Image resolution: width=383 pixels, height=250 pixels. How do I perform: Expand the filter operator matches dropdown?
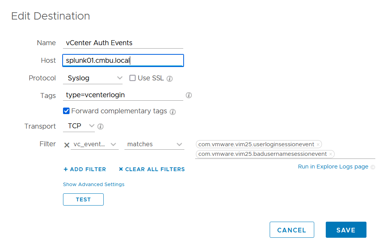click(154, 144)
